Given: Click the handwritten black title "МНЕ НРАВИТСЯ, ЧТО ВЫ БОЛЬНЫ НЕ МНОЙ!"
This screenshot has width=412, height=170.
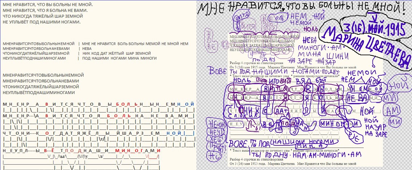Looking at the screenshot, I should 301,9.
